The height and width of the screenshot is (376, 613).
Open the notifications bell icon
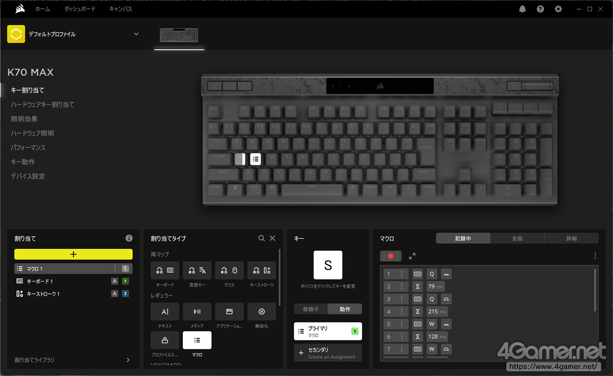523,9
